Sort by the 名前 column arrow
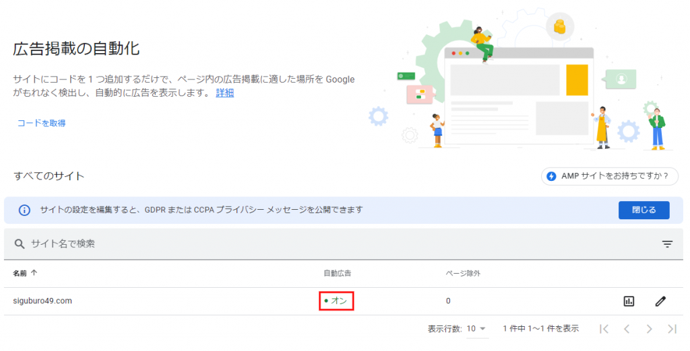Screen dimensions: 690x351 (x=34, y=273)
